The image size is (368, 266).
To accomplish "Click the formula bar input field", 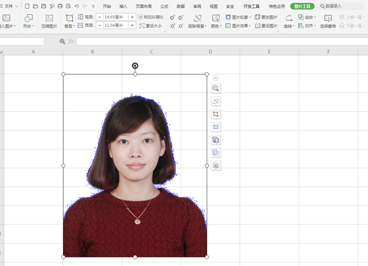I will 219,42.
